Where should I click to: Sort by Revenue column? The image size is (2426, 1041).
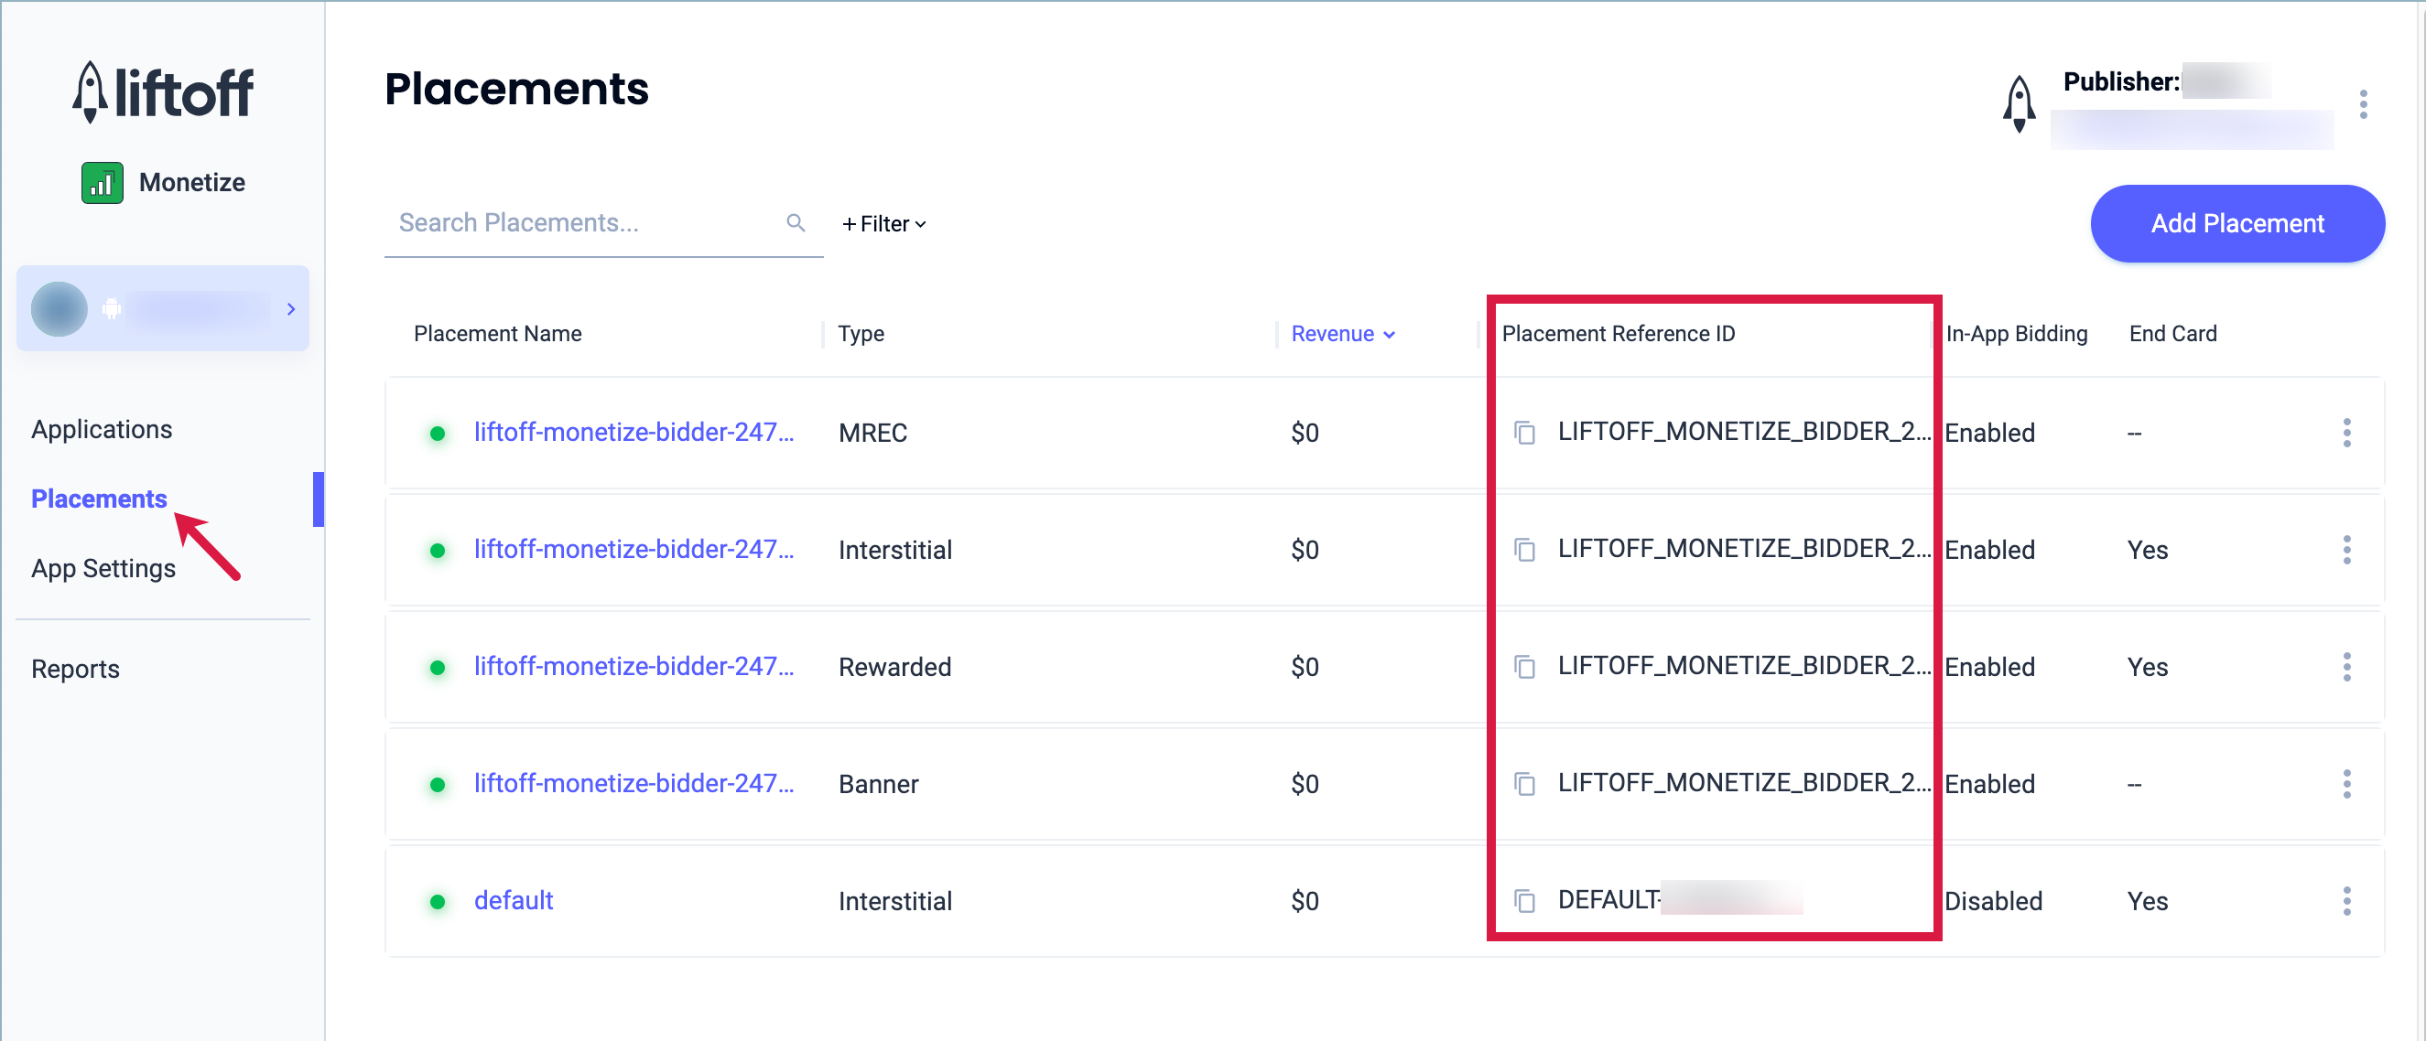point(1343,334)
